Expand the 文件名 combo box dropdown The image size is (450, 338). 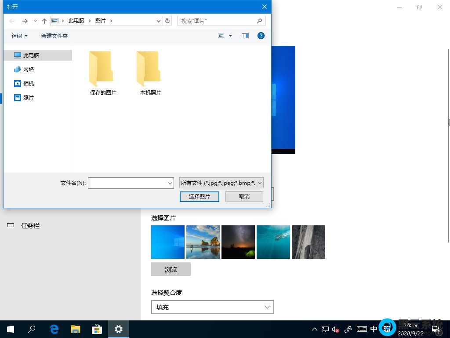point(170,183)
